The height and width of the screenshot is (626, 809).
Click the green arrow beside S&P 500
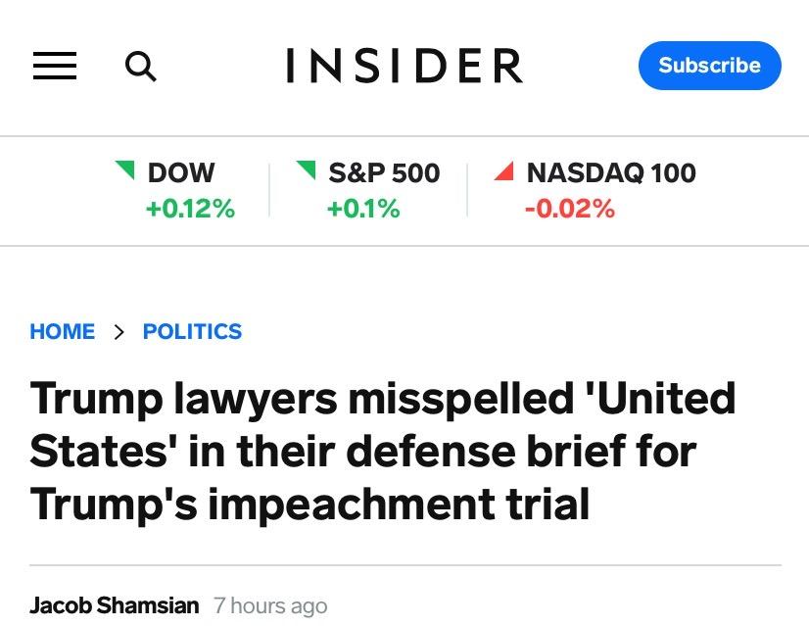click(307, 170)
